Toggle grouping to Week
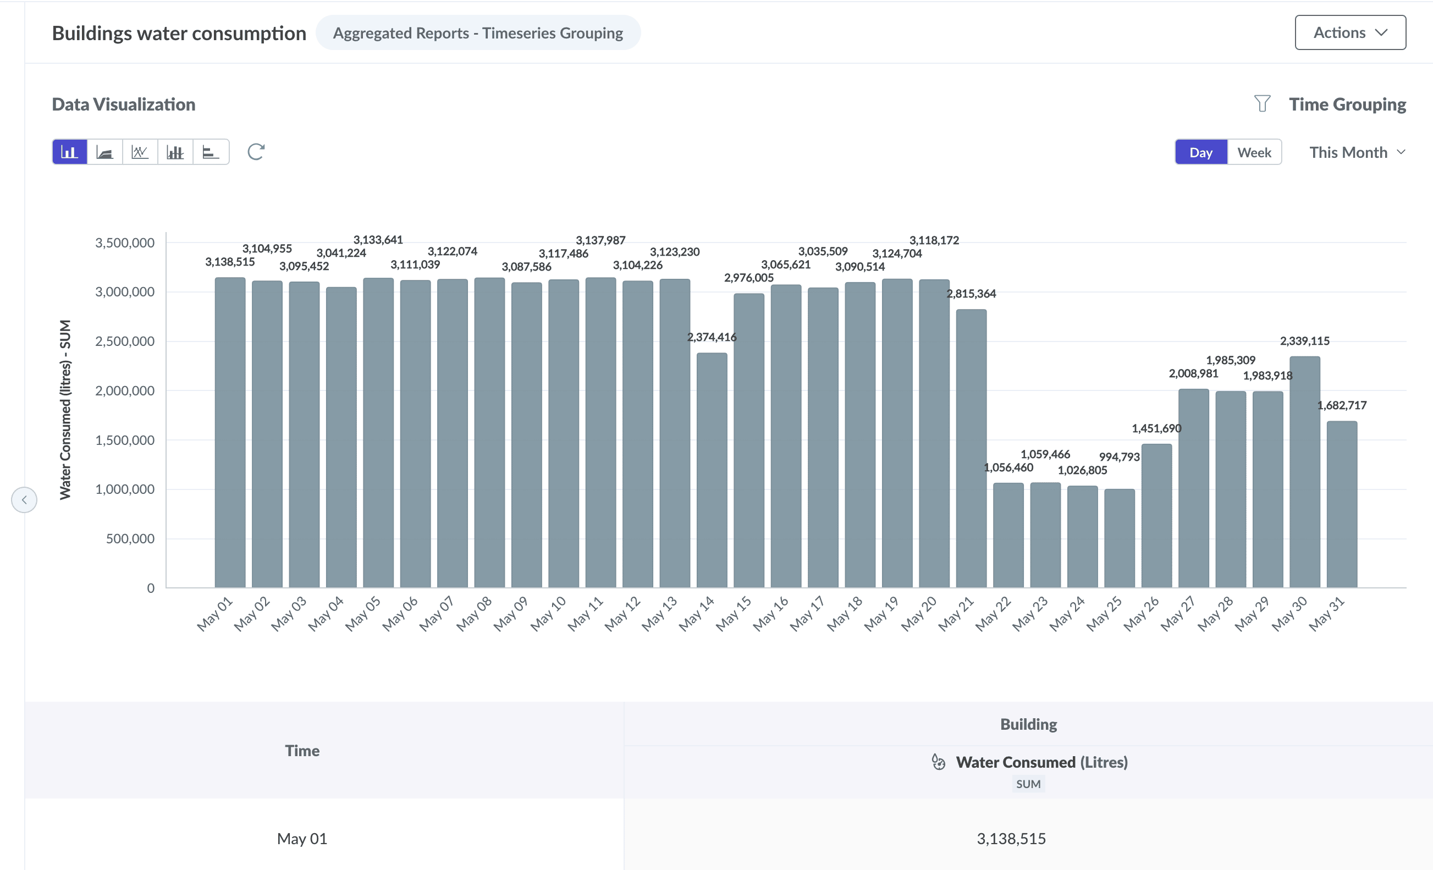1433x870 pixels. click(x=1254, y=152)
